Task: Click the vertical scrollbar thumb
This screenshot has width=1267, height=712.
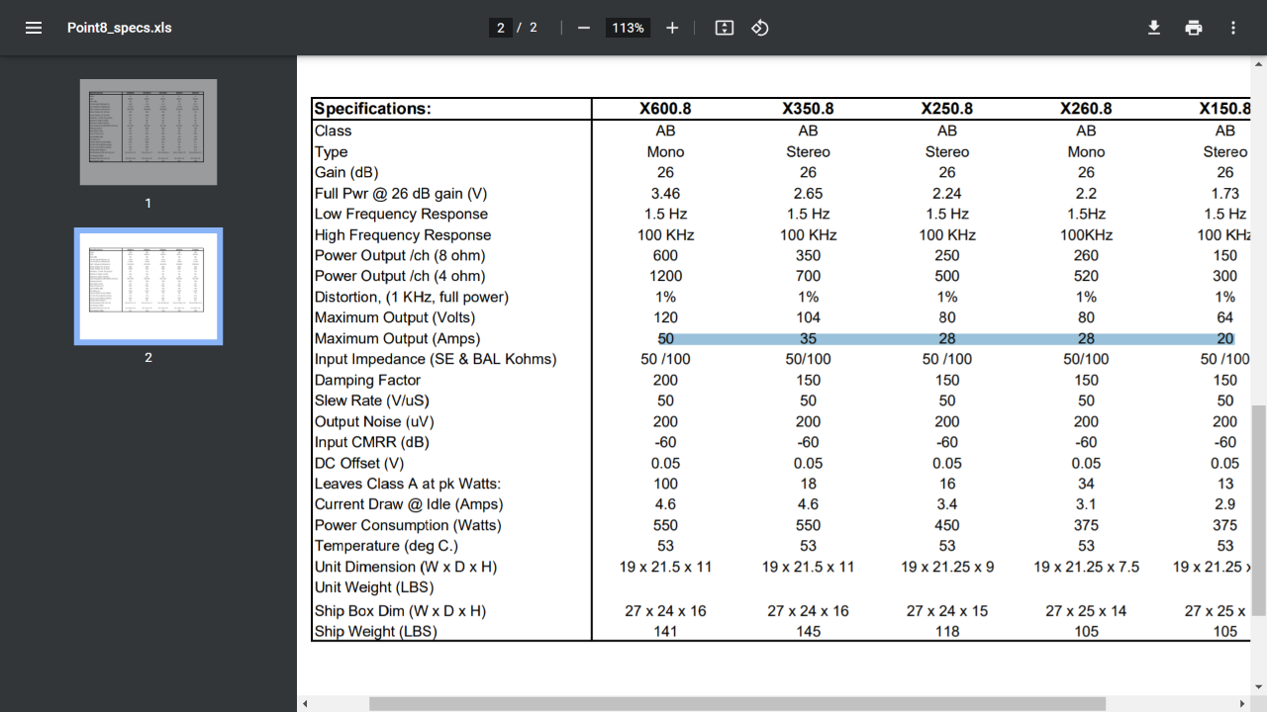Action: click(1259, 510)
